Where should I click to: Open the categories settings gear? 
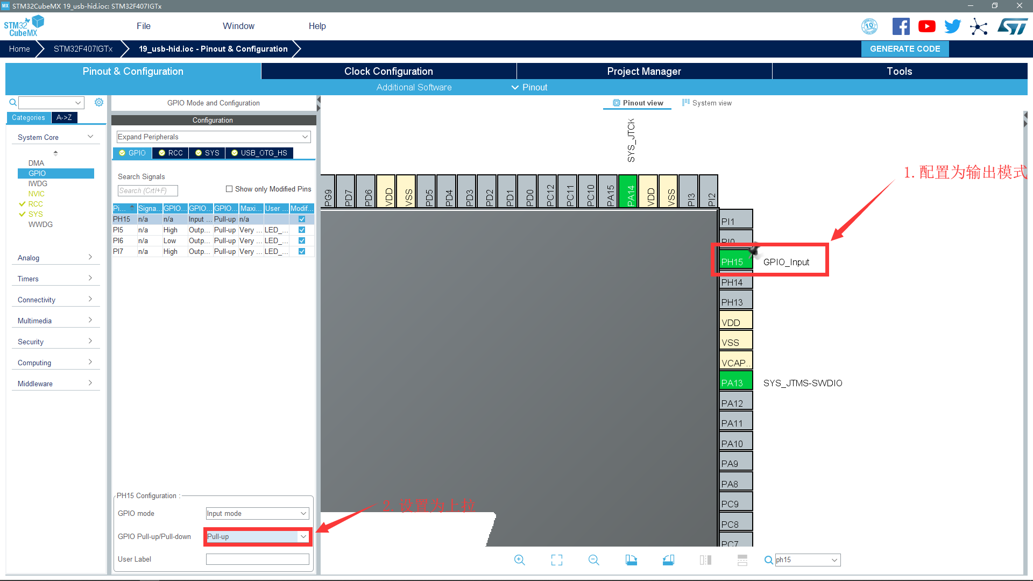point(99,102)
